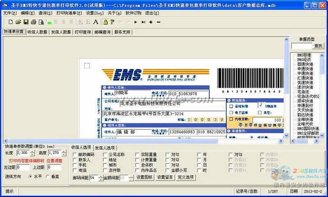This screenshot has width=328, height=197.
Task: Click the green block toolbar icon
Action: [49, 23]
